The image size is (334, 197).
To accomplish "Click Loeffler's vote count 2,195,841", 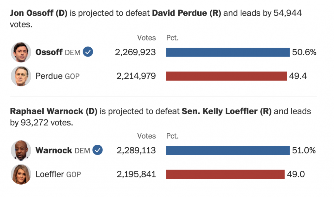I will [x=136, y=174].
